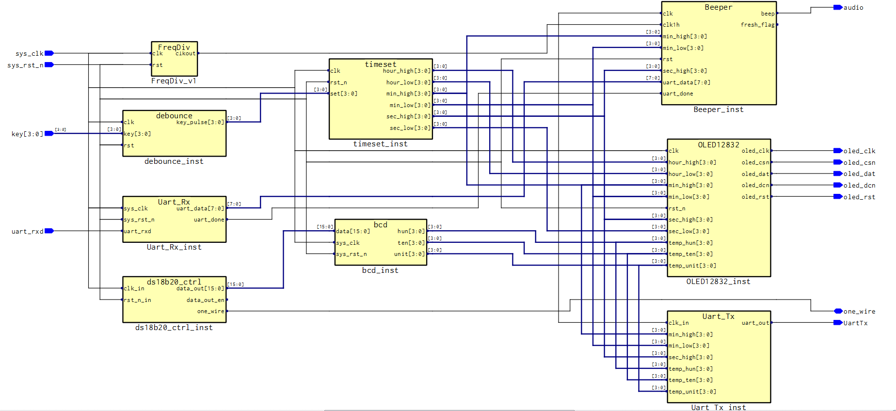This screenshot has width=896, height=411.
Task: Select the ds18b20_ctrl module block
Action: 175,300
